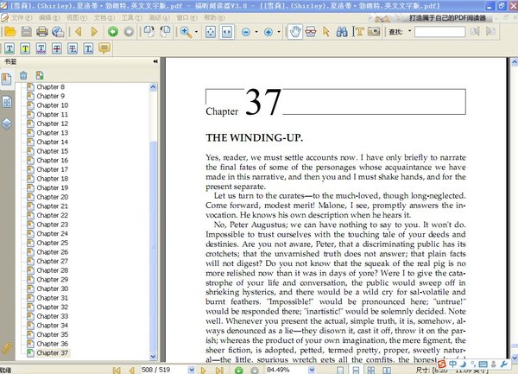Select the Chapter 37 bookmark

click(52, 353)
